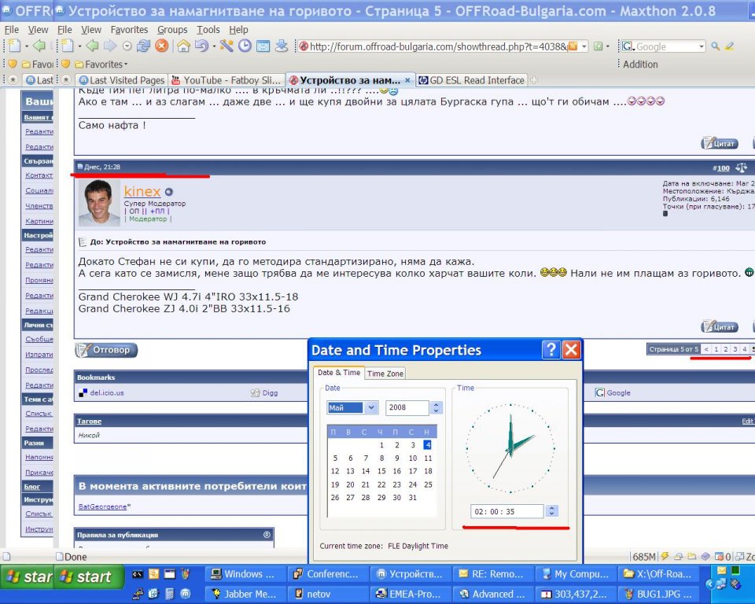The image size is (755, 604).
Task: Toggle full screen window icon in toolbar
Action: (x=263, y=46)
